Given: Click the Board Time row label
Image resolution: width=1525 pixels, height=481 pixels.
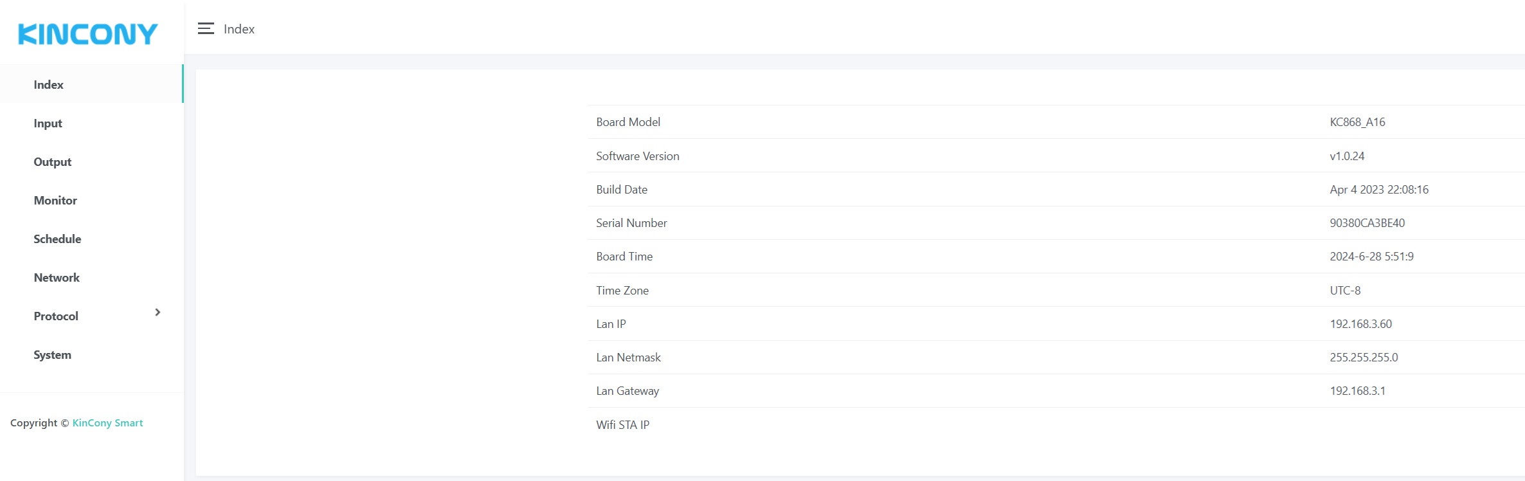Looking at the screenshot, I should coord(624,257).
